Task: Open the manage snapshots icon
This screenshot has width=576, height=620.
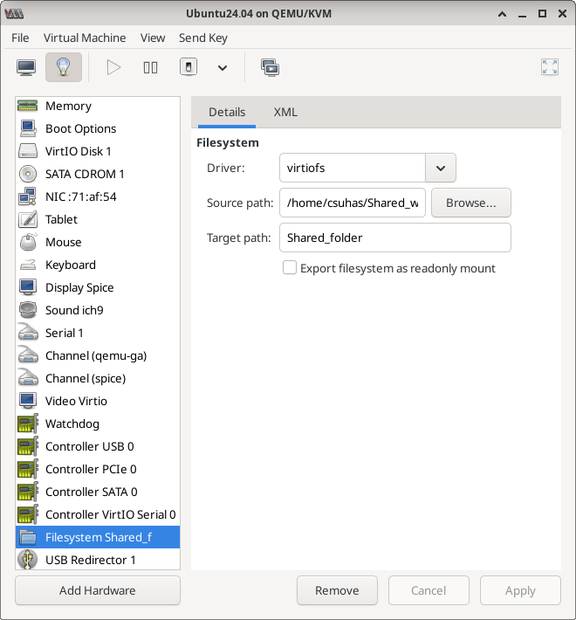Action: pos(270,67)
